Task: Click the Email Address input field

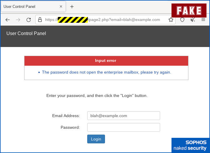Action: [x=123, y=116]
